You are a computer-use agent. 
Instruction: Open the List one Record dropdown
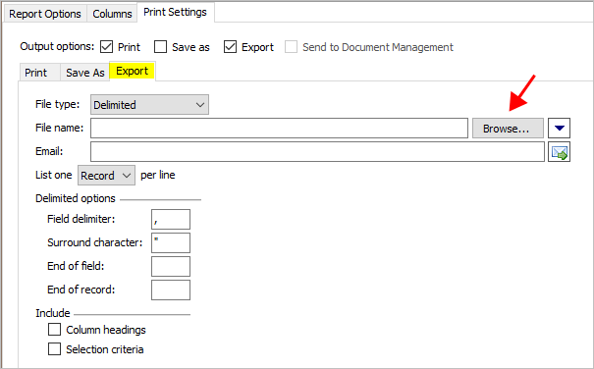click(x=106, y=176)
